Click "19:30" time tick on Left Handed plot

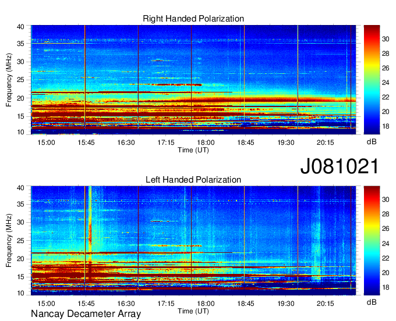pyautogui.click(x=285, y=304)
